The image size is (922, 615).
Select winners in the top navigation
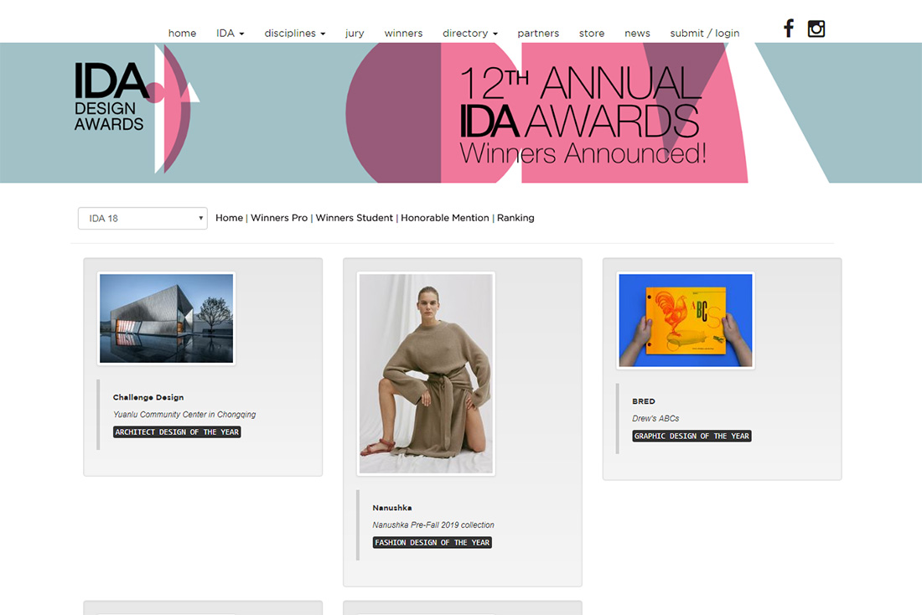[x=403, y=34]
